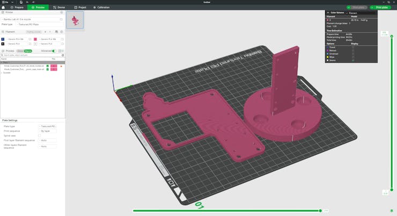Select the plate thumbnail preview

(x=75, y=20)
